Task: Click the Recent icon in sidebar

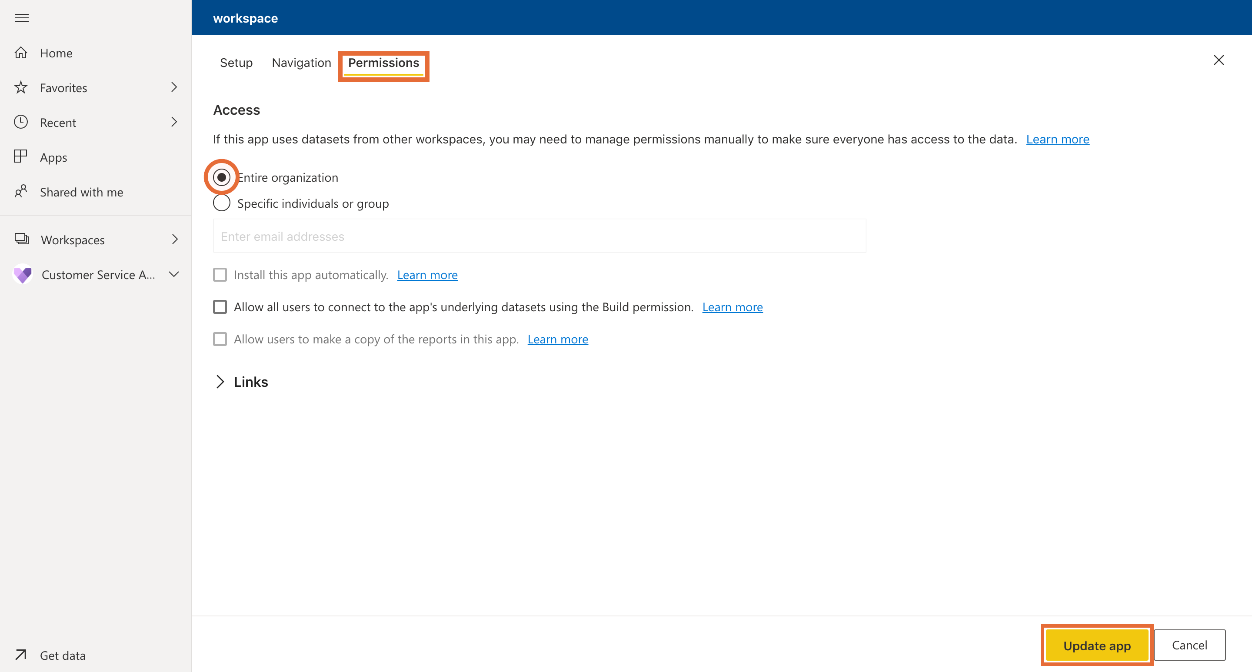Action: [22, 123]
